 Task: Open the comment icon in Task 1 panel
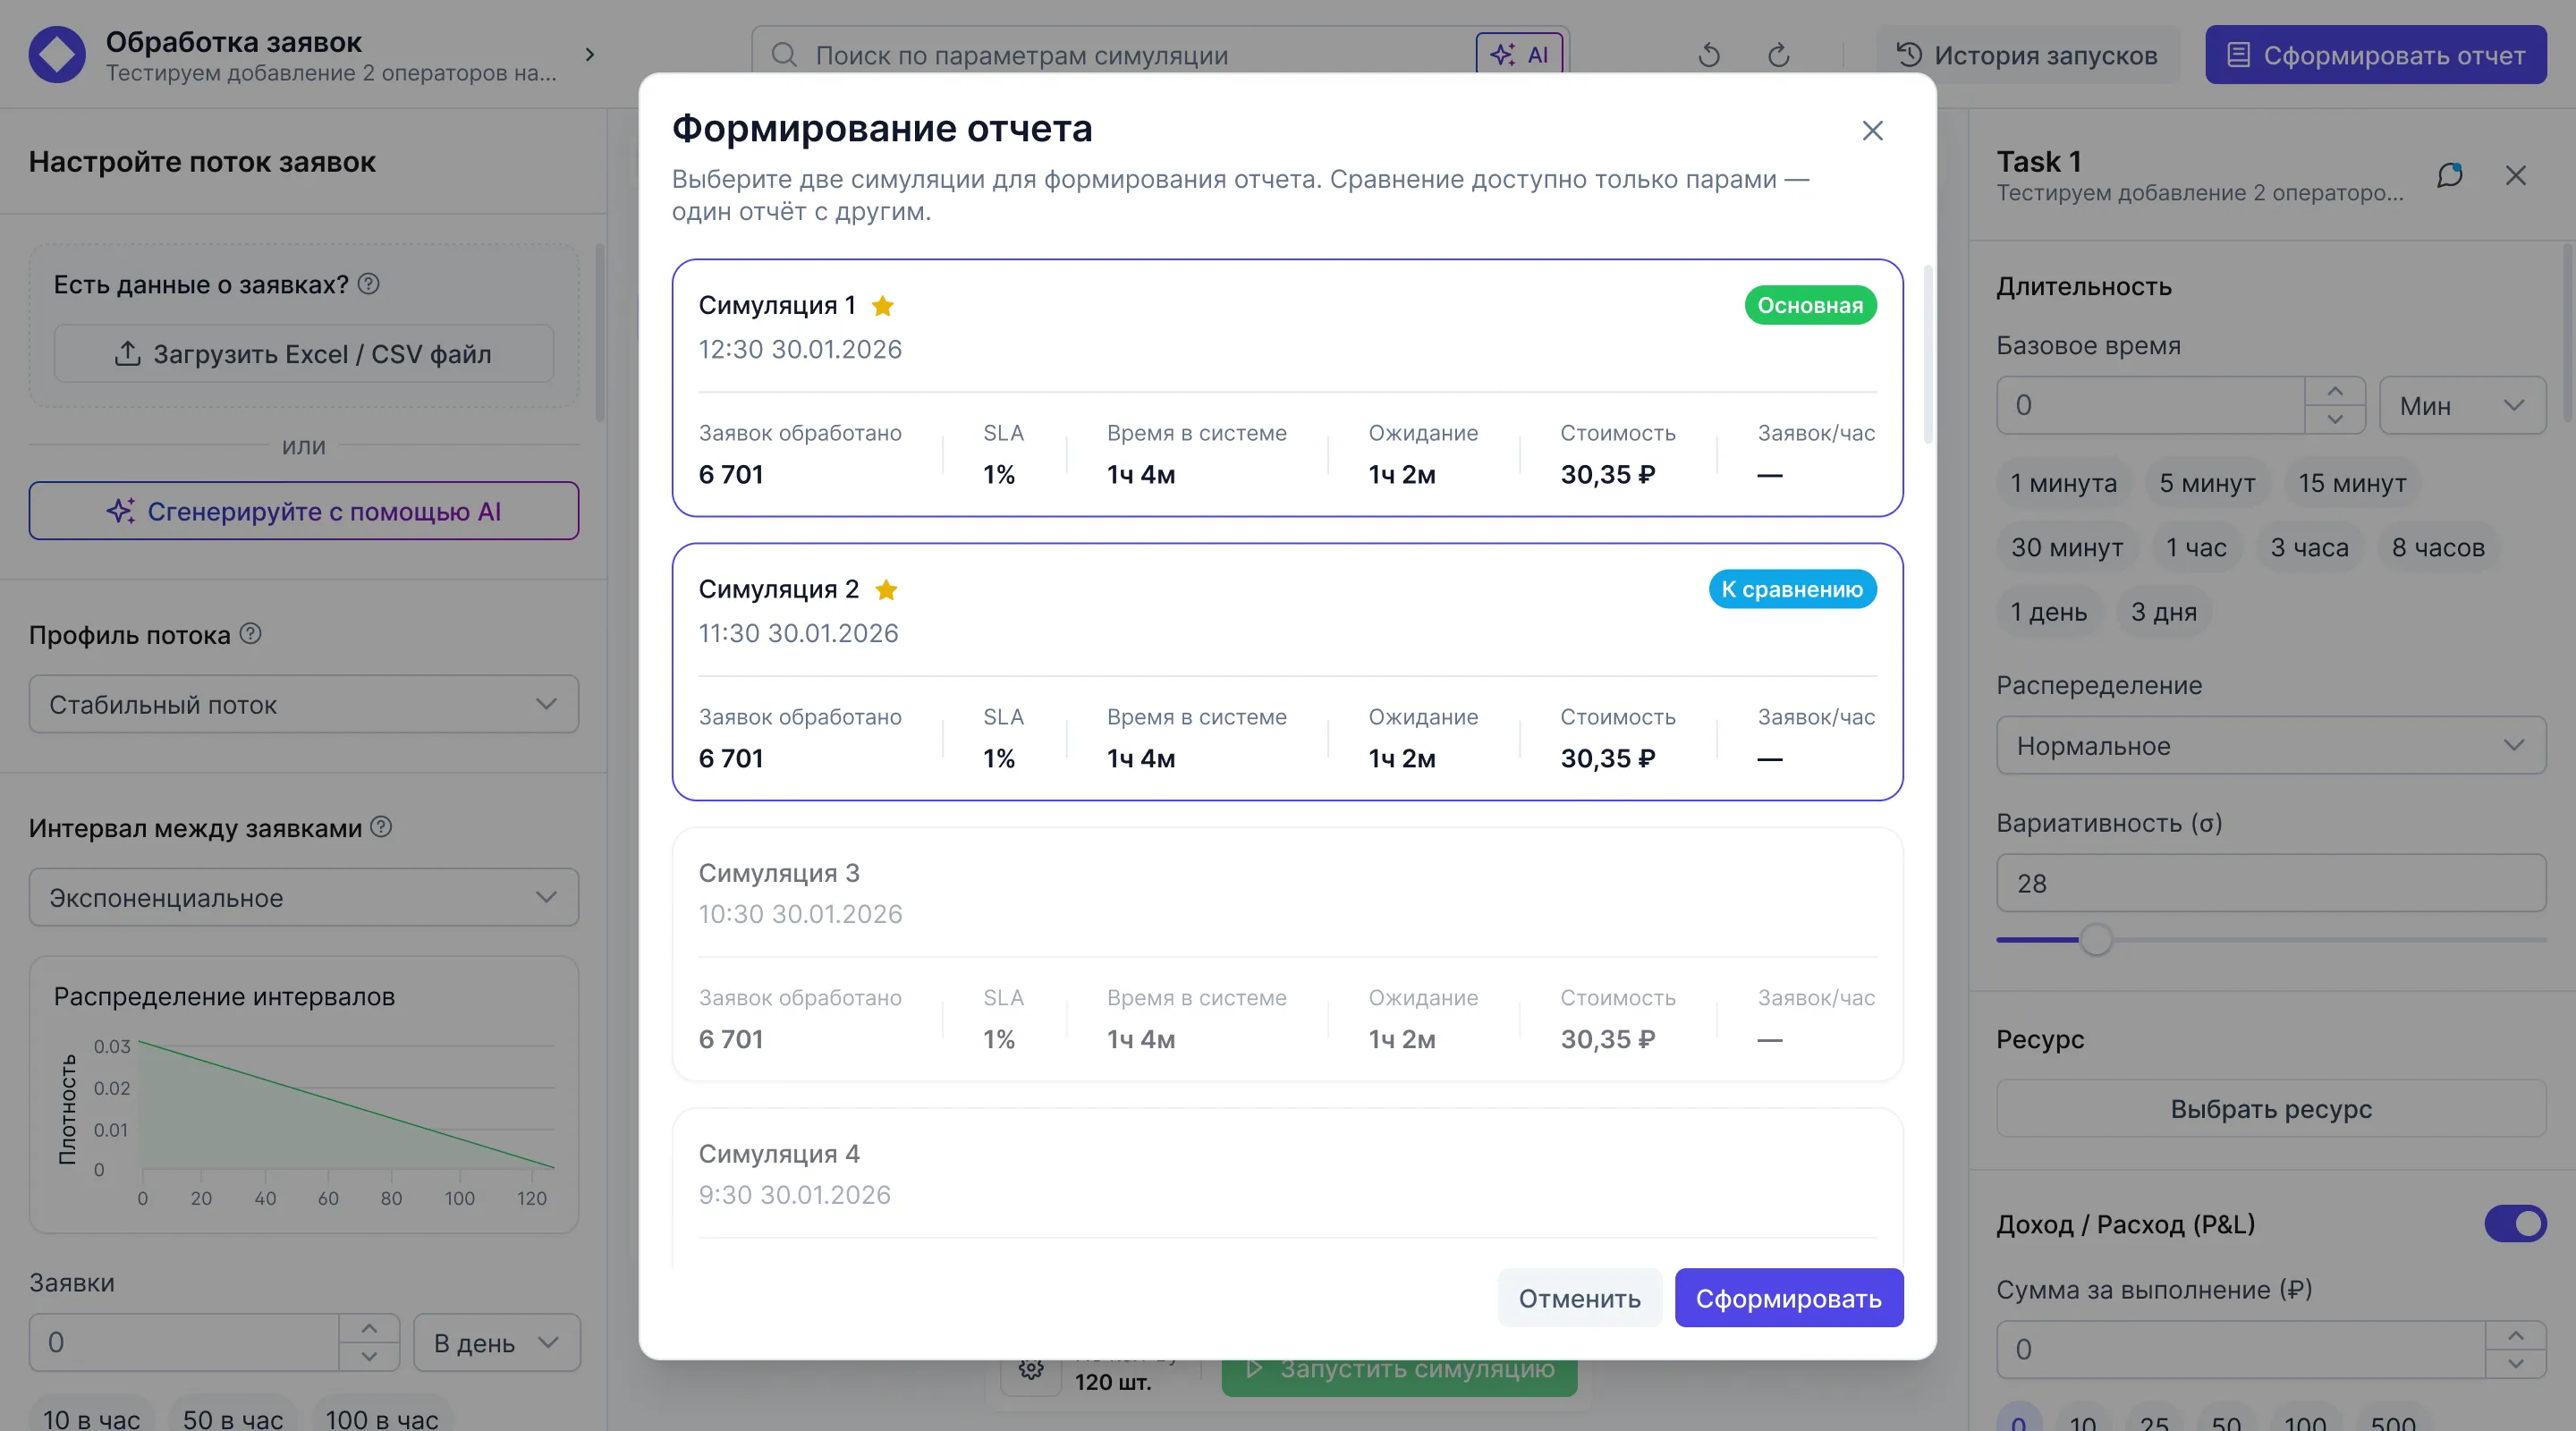click(x=2449, y=176)
